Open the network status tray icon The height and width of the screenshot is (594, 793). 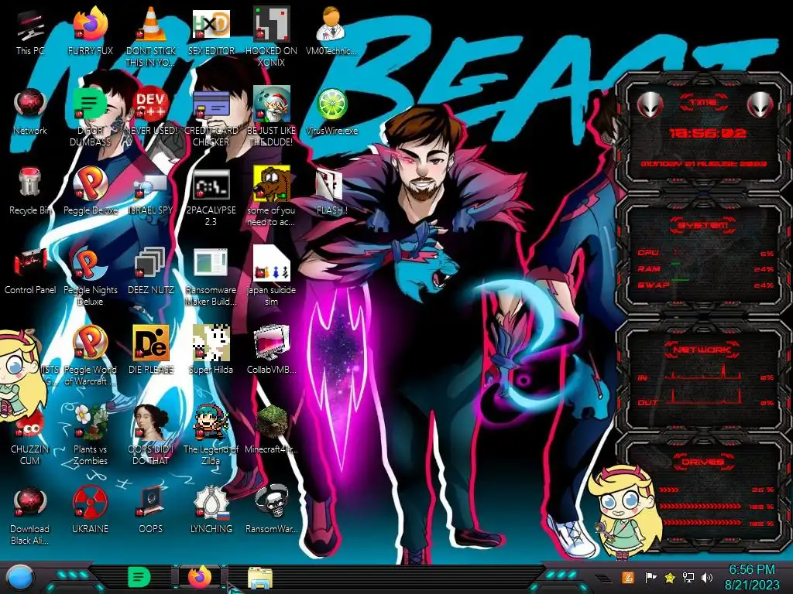pyautogui.click(x=688, y=577)
